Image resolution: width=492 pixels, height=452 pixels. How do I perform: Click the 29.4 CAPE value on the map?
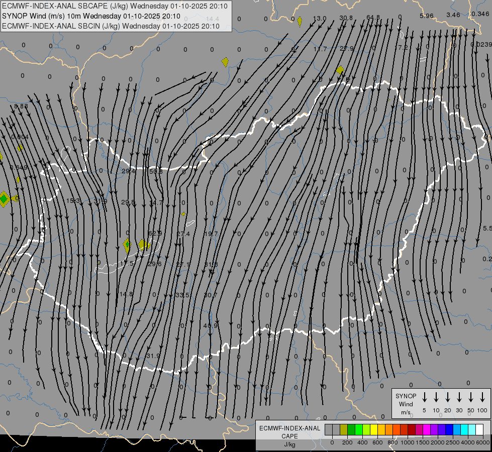tap(128, 171)
